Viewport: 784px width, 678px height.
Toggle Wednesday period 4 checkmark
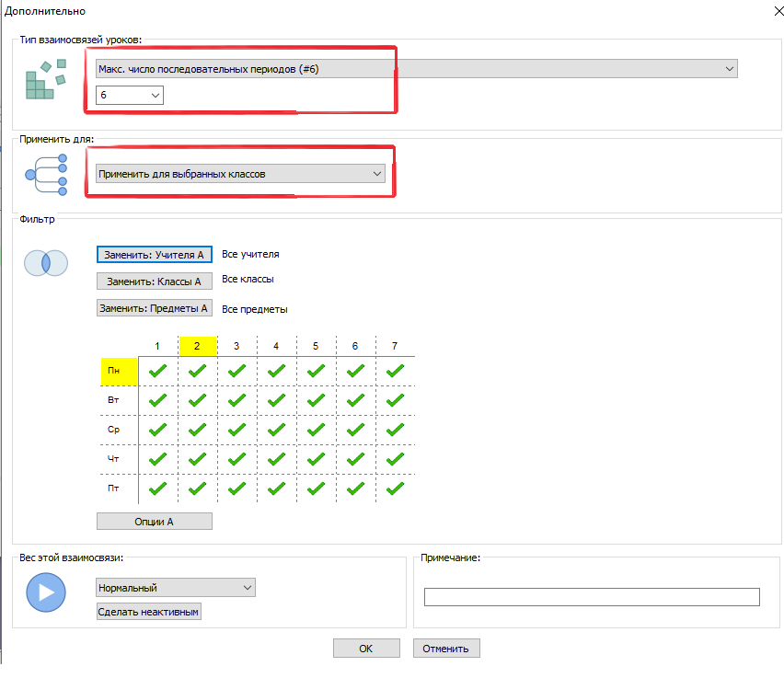coord(276,430)
